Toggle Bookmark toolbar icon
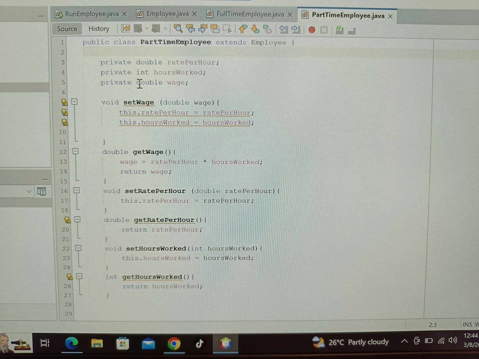The image size is (479, 359). tap(267, 29)
